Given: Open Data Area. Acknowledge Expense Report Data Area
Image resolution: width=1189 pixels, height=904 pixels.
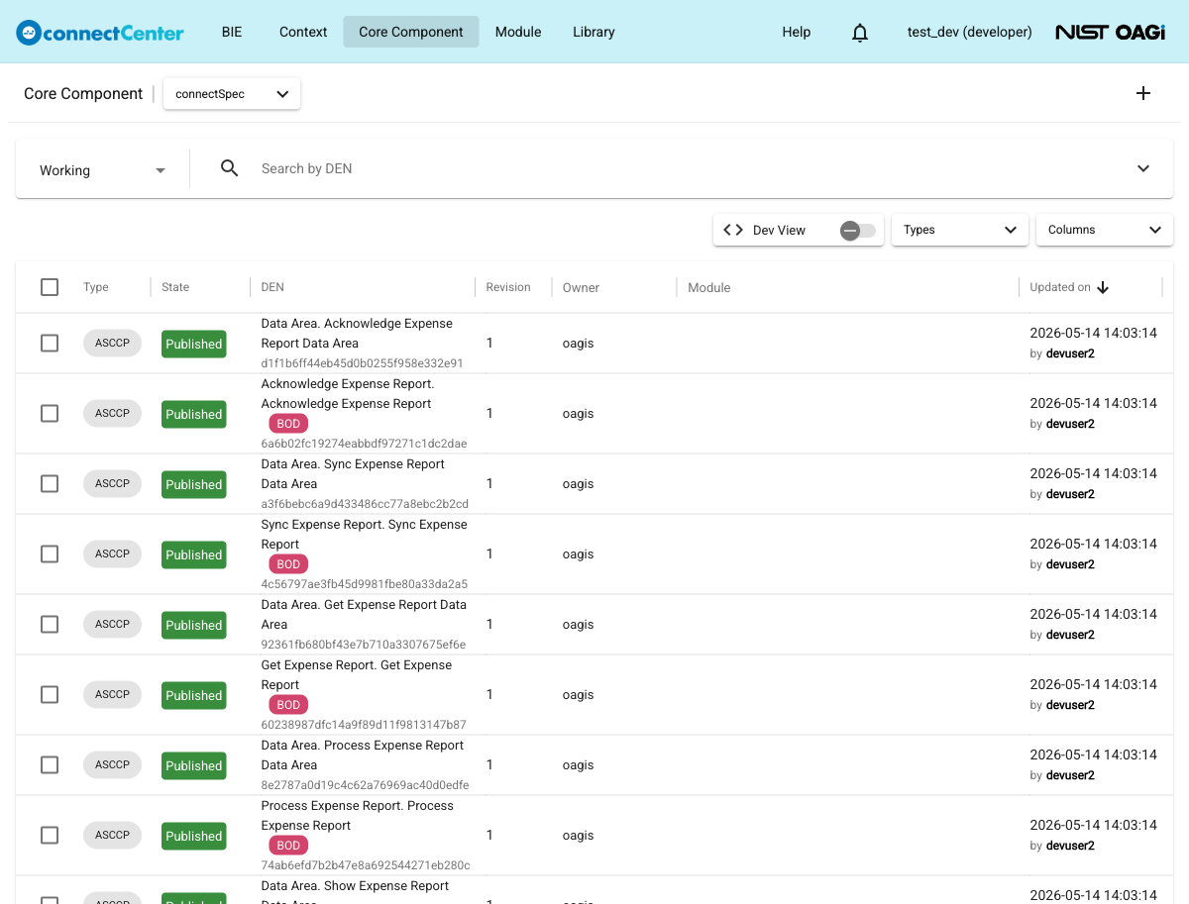Looking at the screenshot, I should click(357, 333).
